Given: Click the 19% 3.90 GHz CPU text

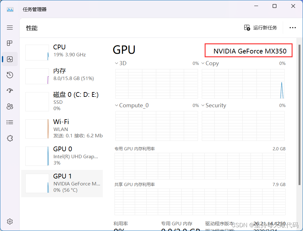Looking at the screenshot, I should pos(70,55).
